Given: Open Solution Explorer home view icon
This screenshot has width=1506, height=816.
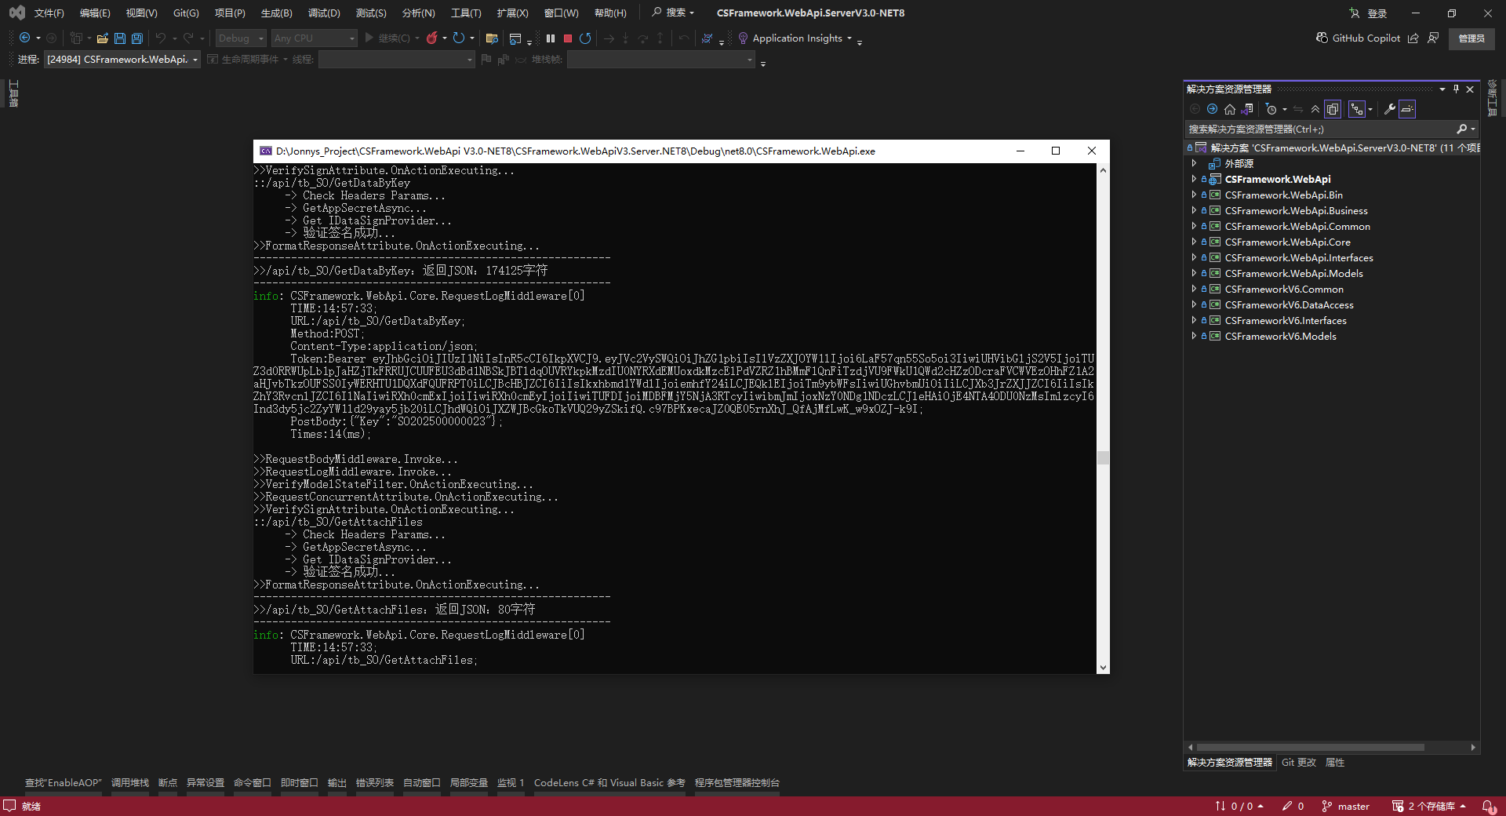Looking at the screenshot, I should pyautogui.click(x=1230, y=109).
